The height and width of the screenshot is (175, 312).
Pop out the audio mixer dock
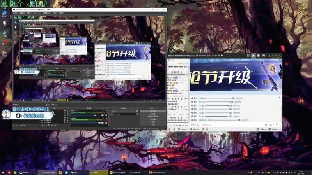108,108
